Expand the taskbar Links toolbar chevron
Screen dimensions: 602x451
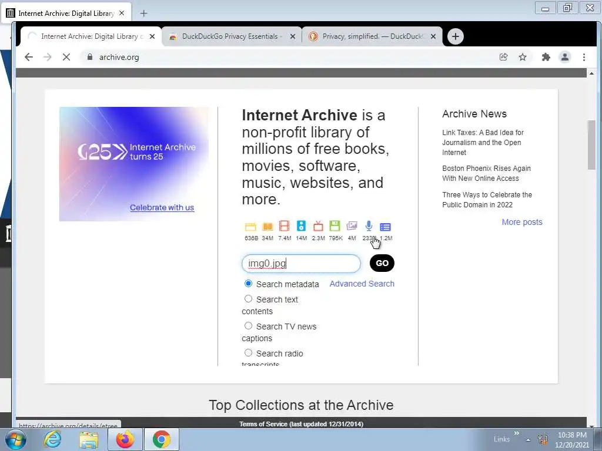(x=516, y=433)
